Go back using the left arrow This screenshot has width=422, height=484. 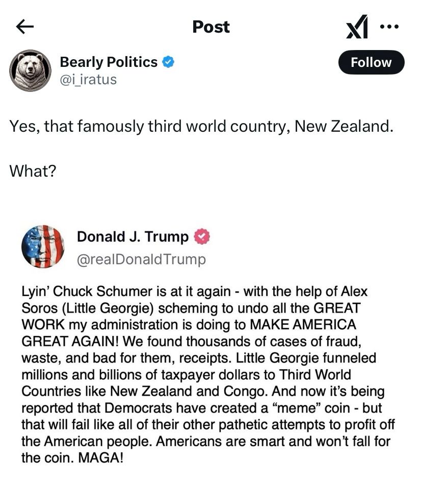pos(25,27)
